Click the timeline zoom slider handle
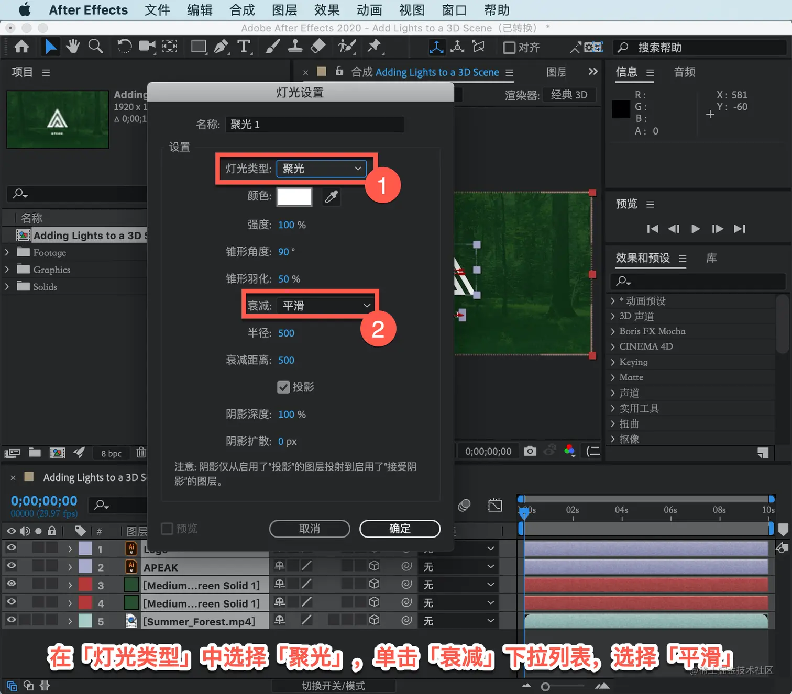 [x=545, y=687]
